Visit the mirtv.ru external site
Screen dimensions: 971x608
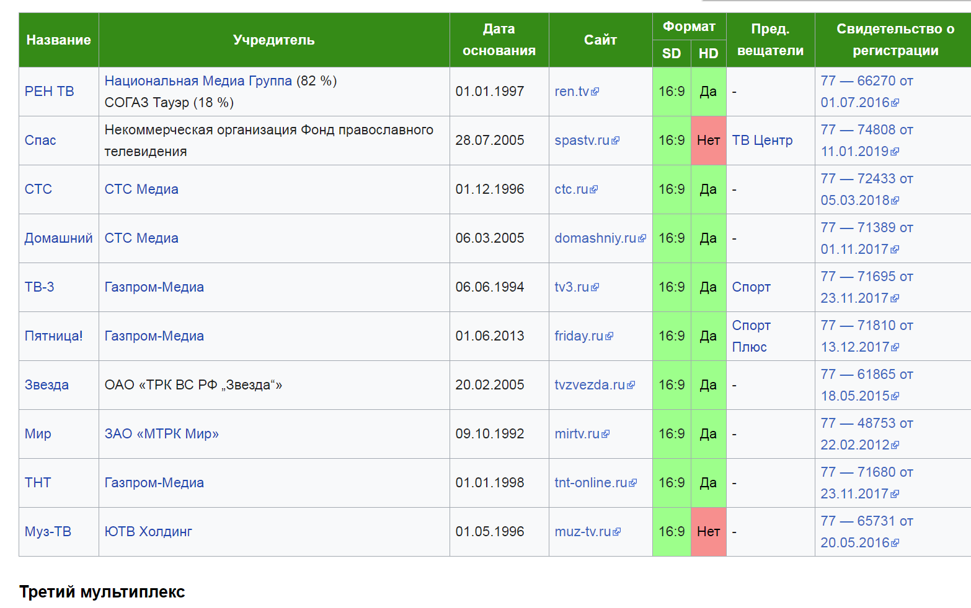click(582, 434)
